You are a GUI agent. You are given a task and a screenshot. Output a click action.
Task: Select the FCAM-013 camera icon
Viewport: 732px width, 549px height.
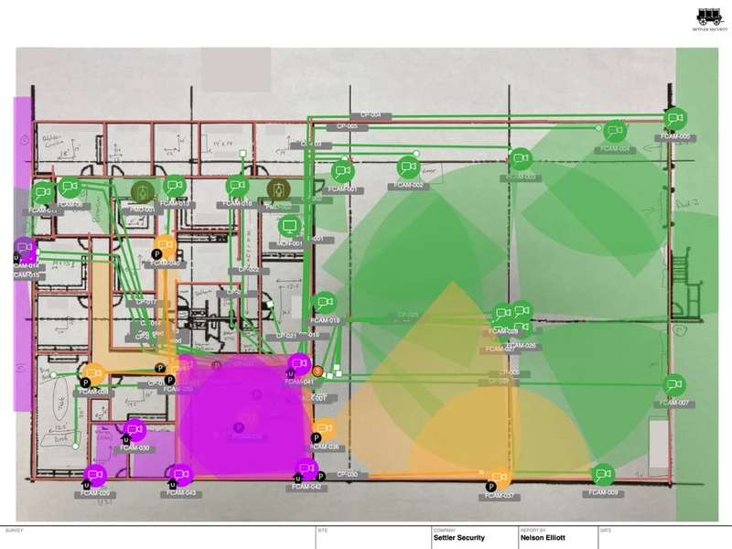(x=175, y=186)
